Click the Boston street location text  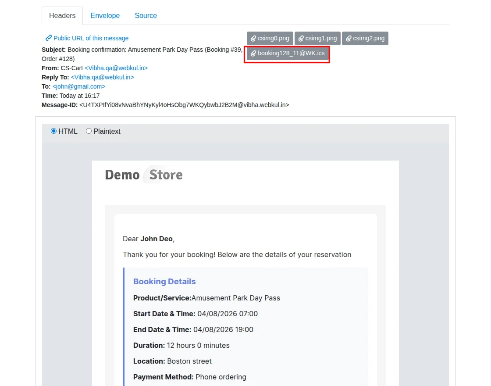click(x=189, y=361)
